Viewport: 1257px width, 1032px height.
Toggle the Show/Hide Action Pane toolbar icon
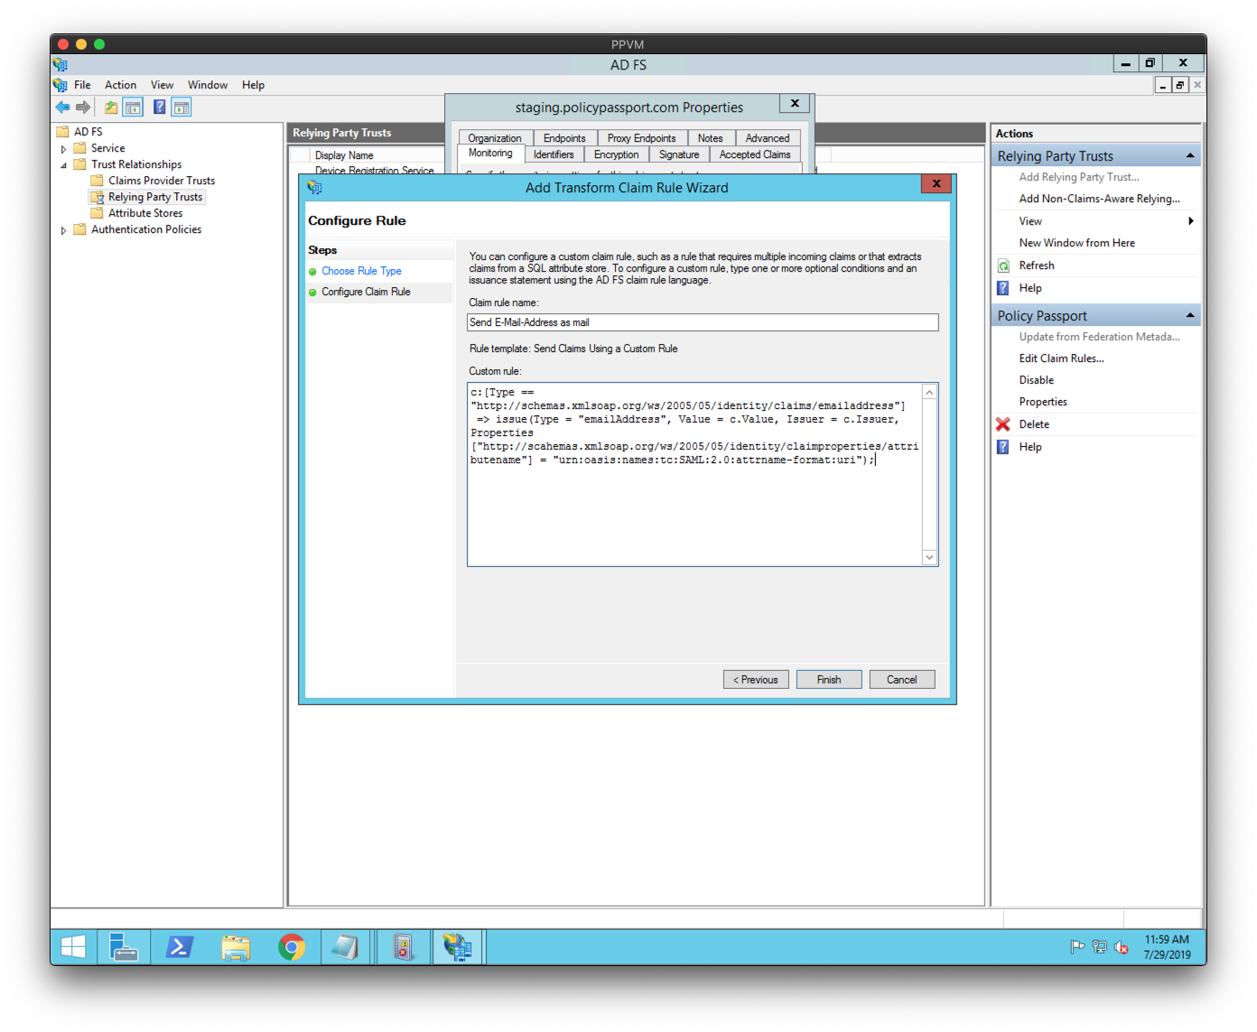coord(182,107)
